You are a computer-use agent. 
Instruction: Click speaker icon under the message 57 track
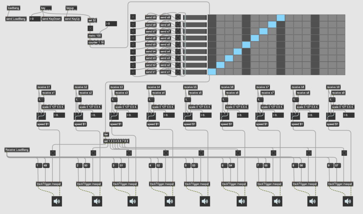[x=348, y=202]
